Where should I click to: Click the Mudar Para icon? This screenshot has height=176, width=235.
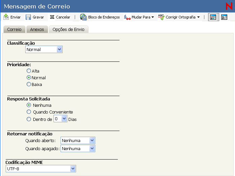[127, 17]
